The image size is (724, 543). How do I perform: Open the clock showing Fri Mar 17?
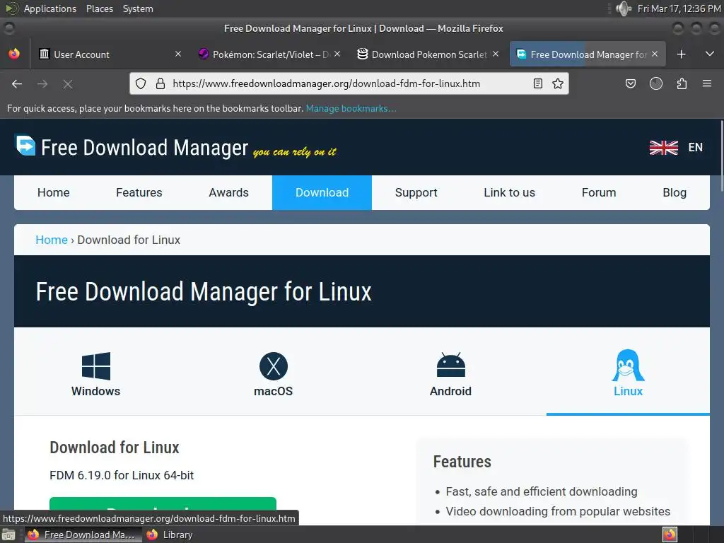679,8
